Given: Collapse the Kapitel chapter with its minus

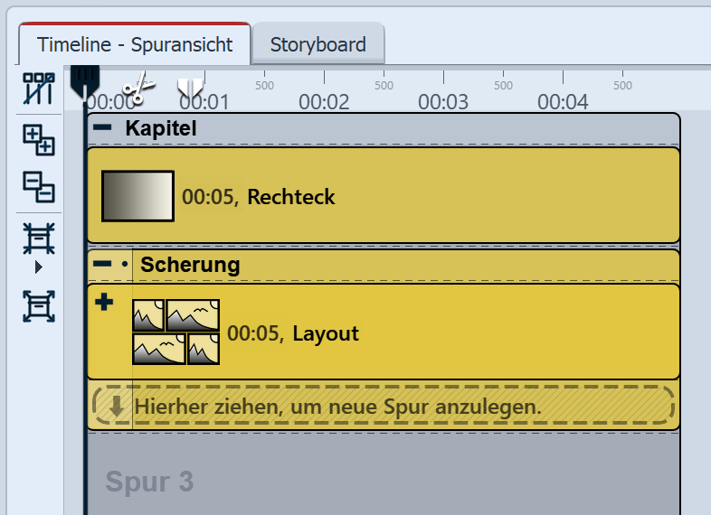Looking at the screenshot, I should click(x=103, y=128).
